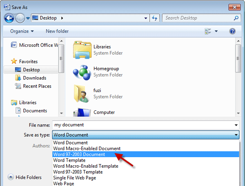Choose Word Macro-Enabled Document type
The image size is (245, 186).
tap(146, 149)
